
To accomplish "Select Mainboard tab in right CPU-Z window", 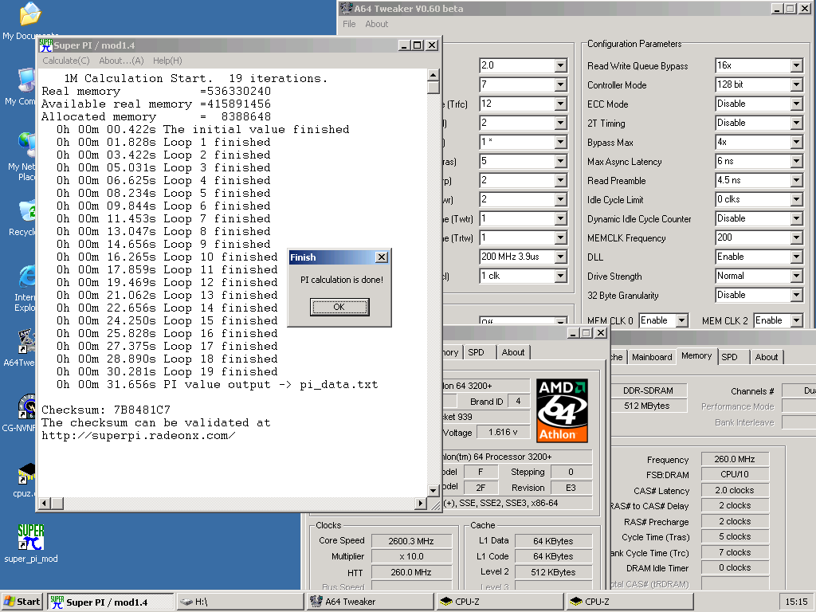I will pos(652,357).
